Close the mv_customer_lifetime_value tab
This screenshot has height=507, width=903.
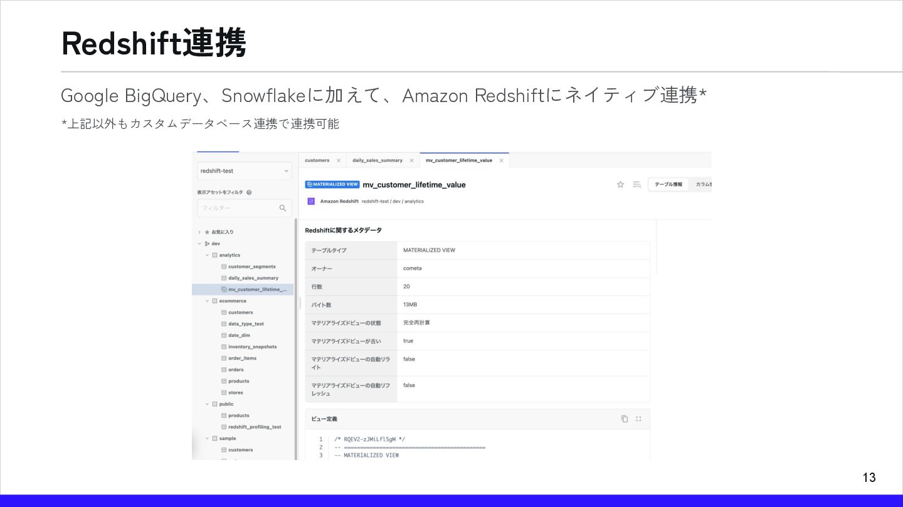[x=501, y=160]
